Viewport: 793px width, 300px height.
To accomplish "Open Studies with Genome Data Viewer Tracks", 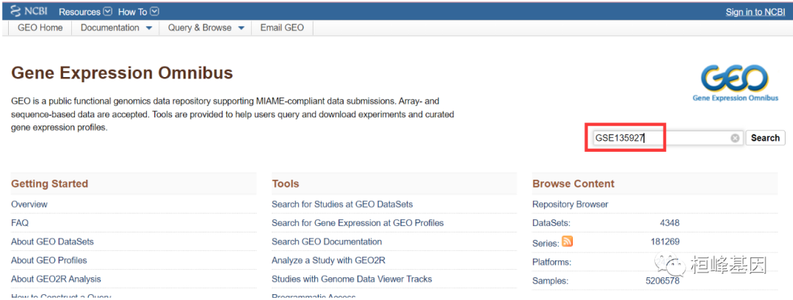I will 352,279.
